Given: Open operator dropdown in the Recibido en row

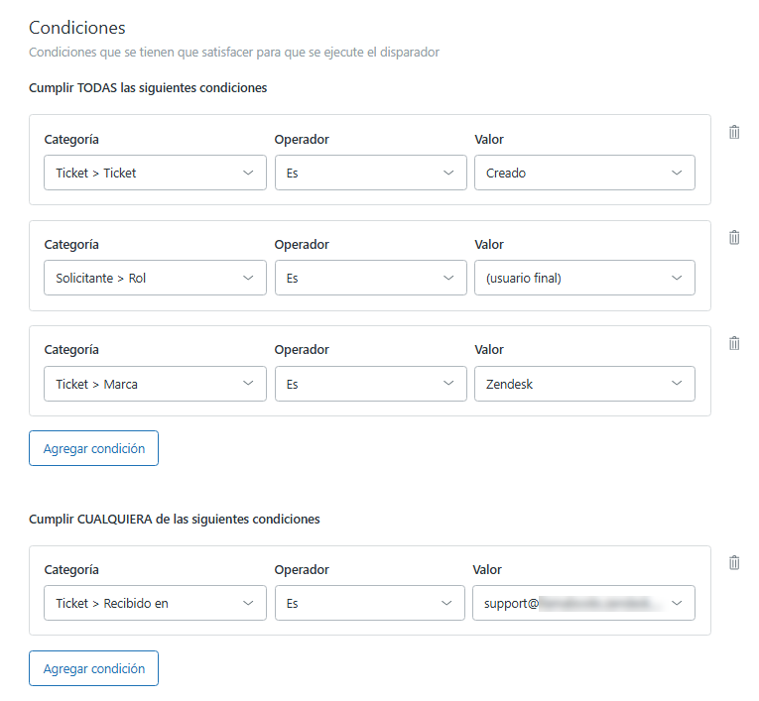Looking at the screenshot, I should coord(370,603).
